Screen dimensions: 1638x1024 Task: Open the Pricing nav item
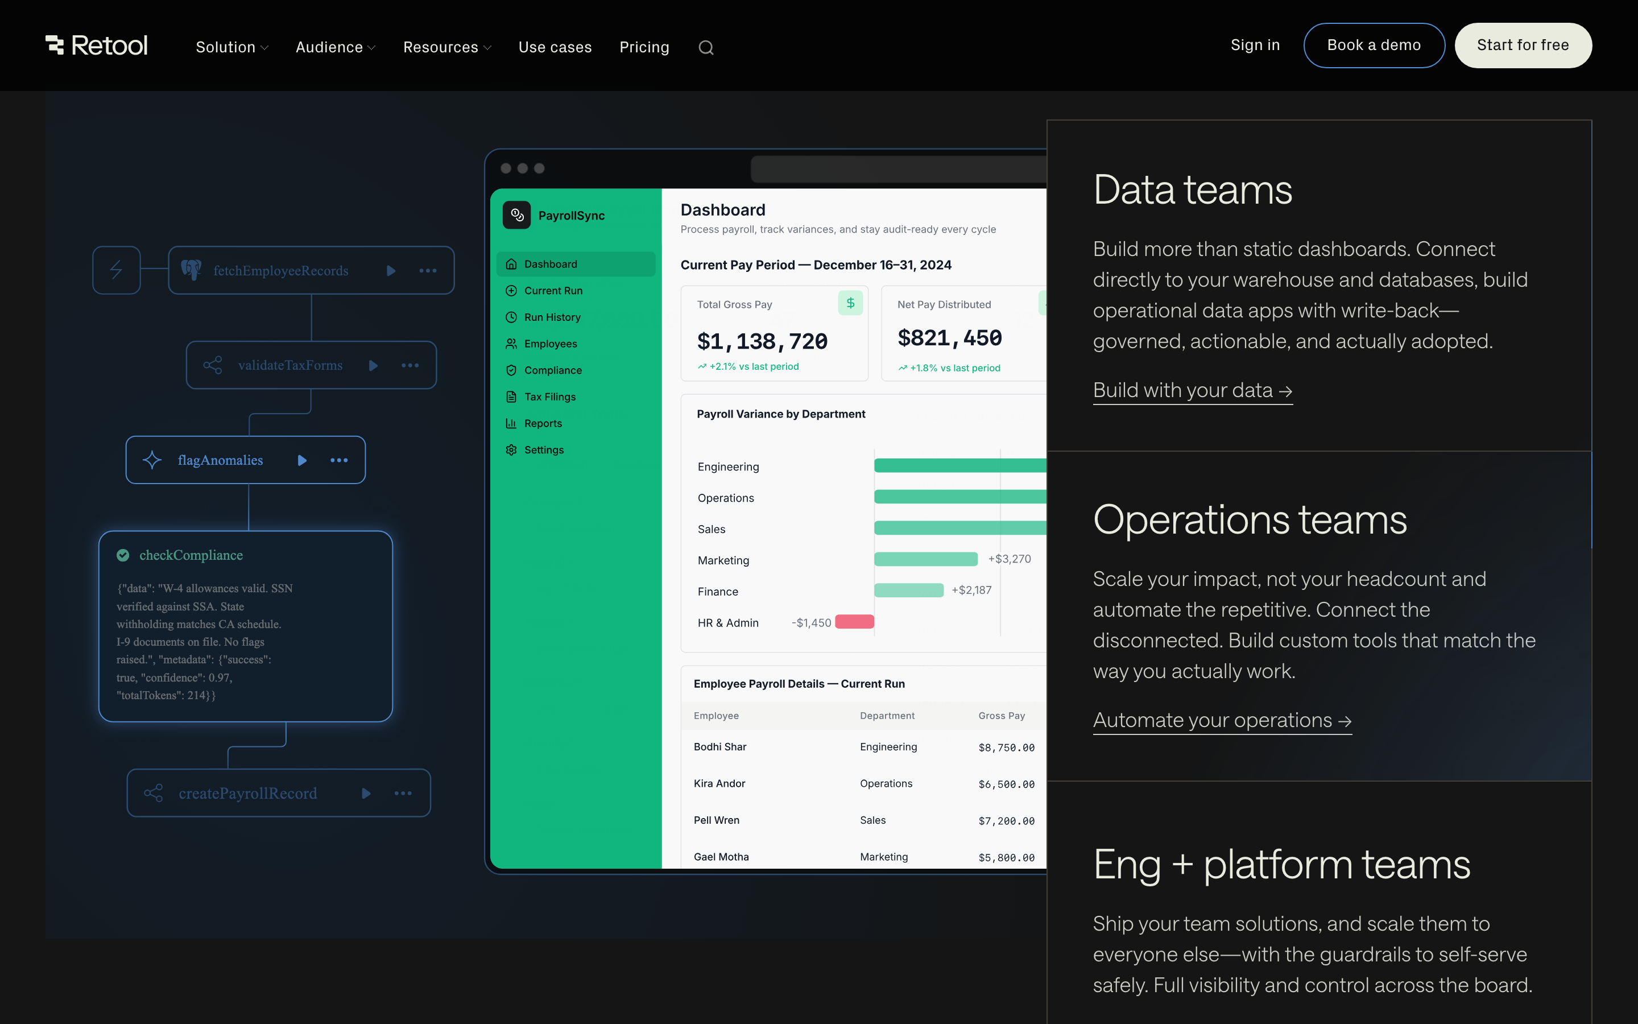coord(644,47)
